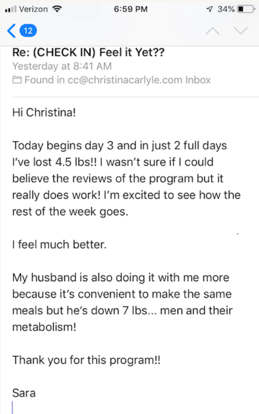Image resolution: width=259 pixels, height=414 pixels.
Task: Go back using the blue chevron
Action: click(11, 31)
